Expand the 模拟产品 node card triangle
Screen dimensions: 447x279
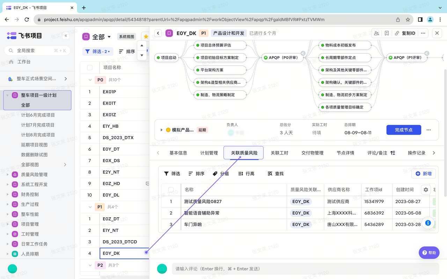coord(161,130)
